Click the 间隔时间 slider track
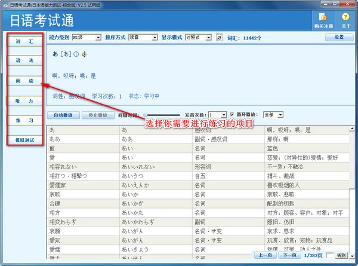This screenshot has width=358, height=266. [x=162, y=114]
